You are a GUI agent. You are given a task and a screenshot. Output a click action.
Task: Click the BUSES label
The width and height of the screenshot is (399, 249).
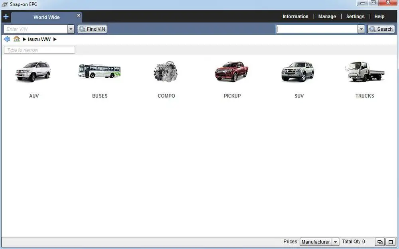click(100, 96)
